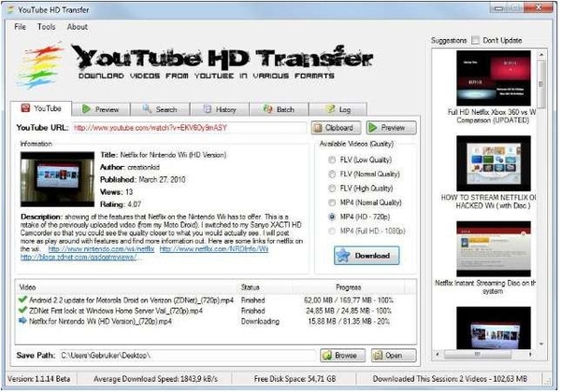Screen dimensions: 561x392
Task: Click the Open folder button
Action: (394, 356)
